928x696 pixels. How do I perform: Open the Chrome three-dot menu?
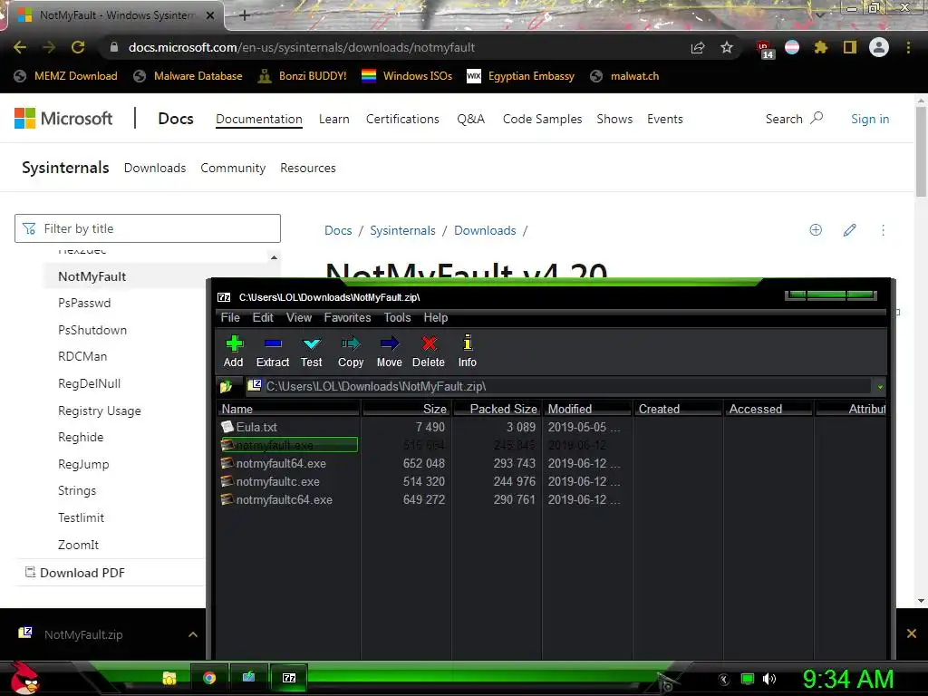908,47
